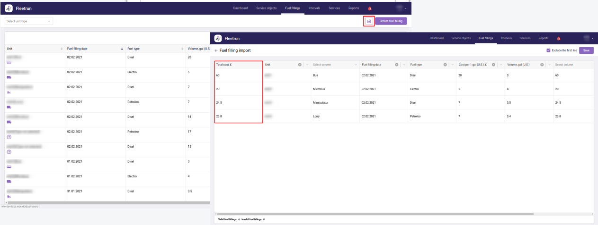Image resolution: width=598 pixels, height=225 pixels.
Task: Expand the Unit column mapping dropdown arrow
Action: (307, 65)
